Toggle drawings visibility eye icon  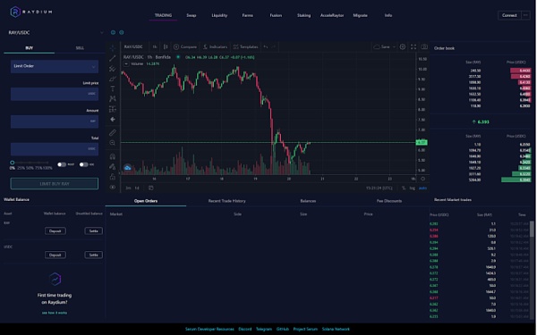click(x=113, y=188)
